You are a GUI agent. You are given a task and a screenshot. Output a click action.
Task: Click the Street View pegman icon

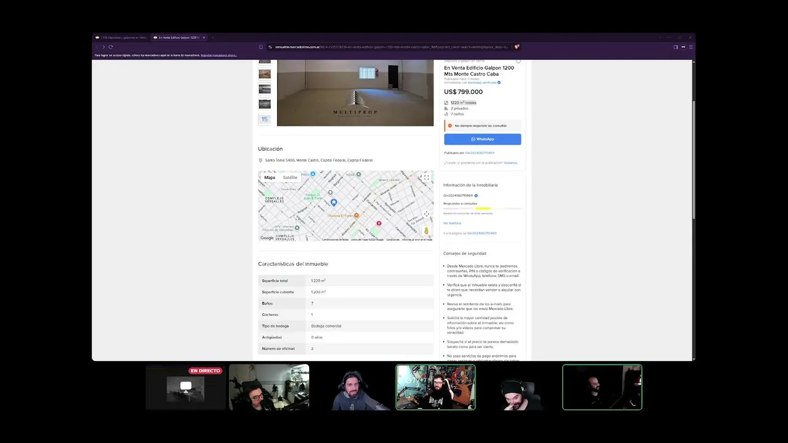[426, 231]
